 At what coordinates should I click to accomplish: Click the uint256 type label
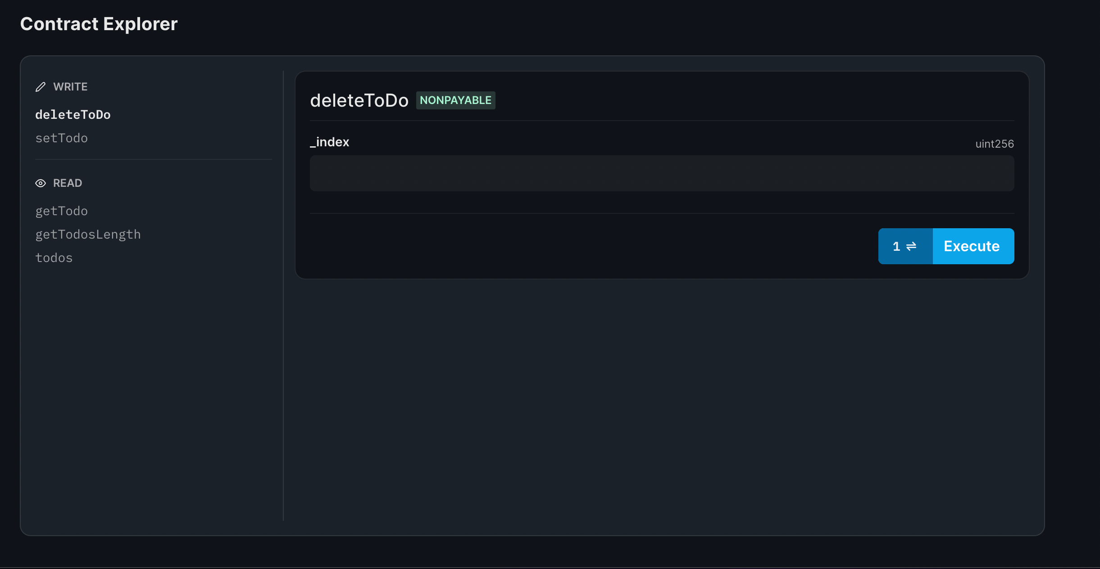coord(994,144)
